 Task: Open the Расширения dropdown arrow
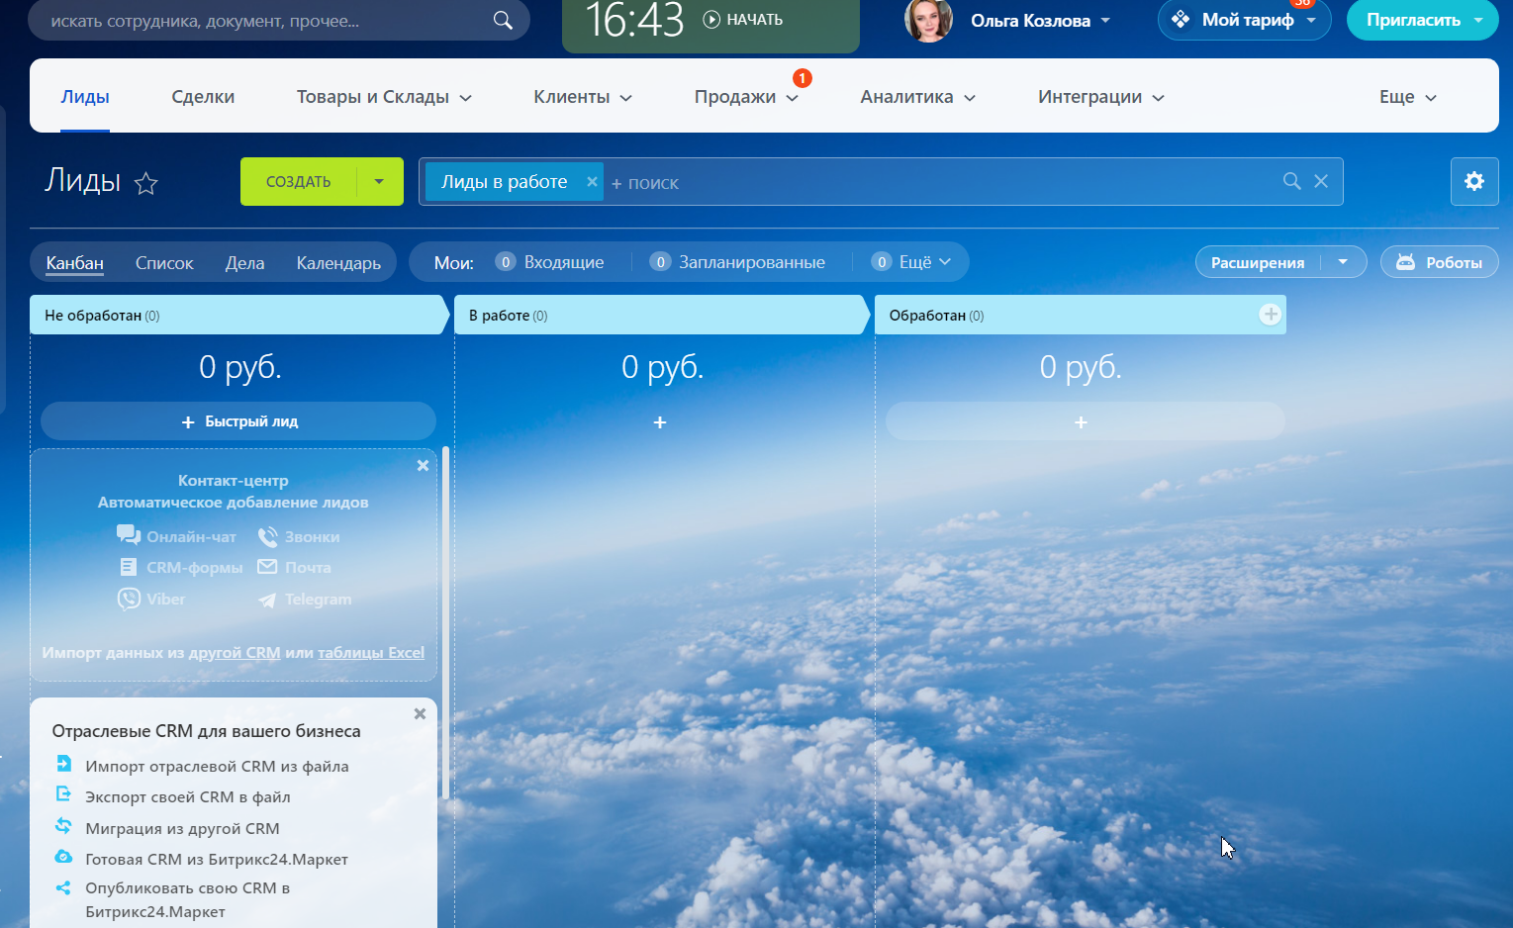tap(1343, 262)
